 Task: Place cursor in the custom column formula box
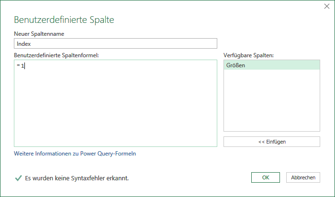click(x=115, y=104)
